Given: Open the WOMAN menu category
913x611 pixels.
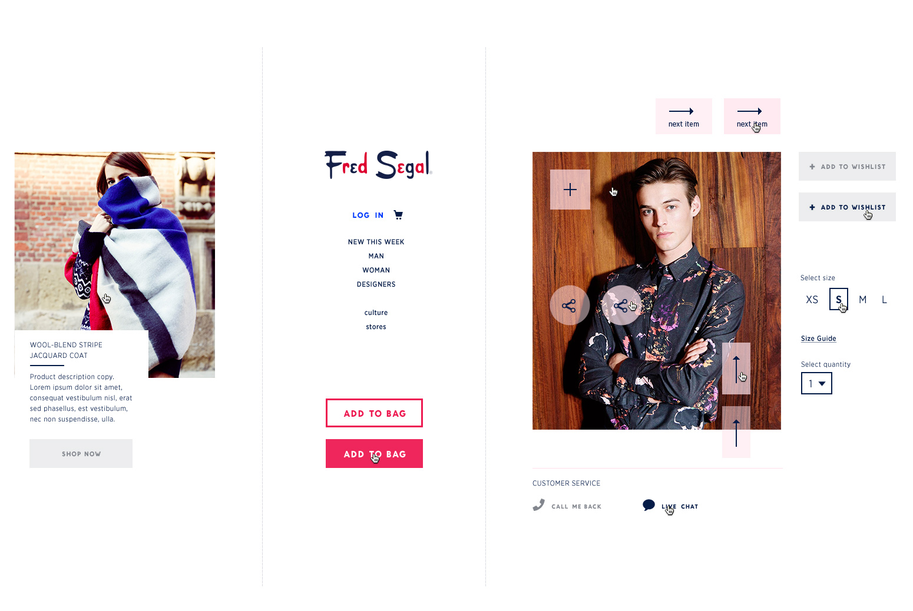Looking at the screenshot, I should pos(376,270).
